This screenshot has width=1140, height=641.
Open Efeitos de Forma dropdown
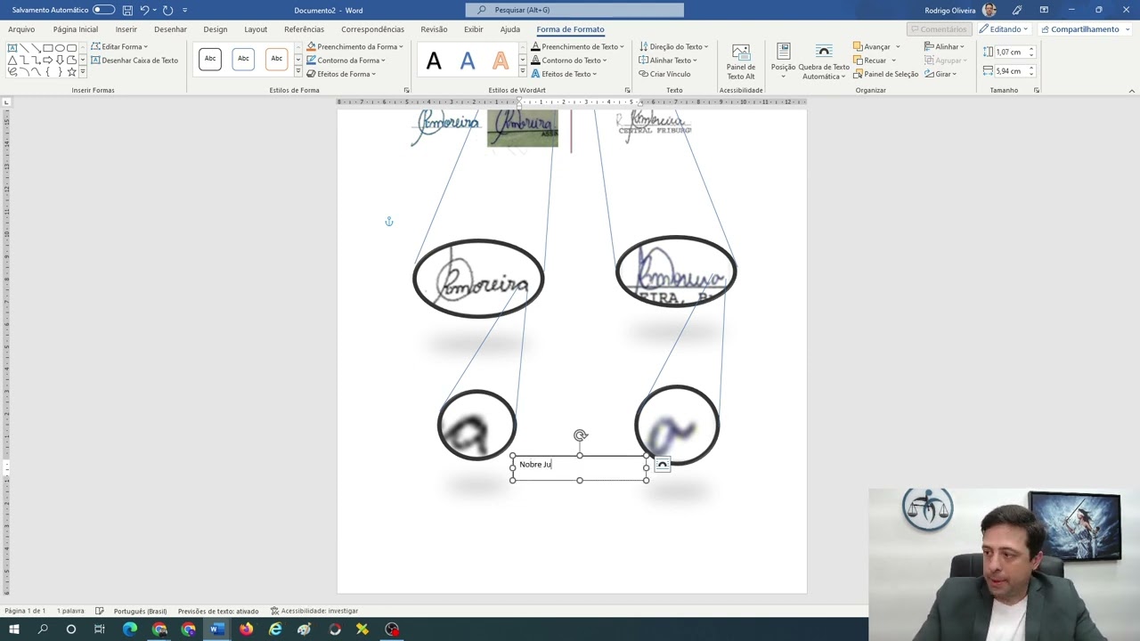pyautogui.click(x=341, y=74)
